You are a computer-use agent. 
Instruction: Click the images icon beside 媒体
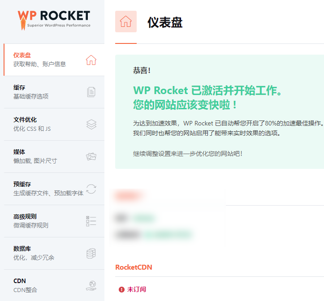point(91,157)
